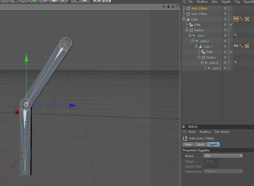The image size is (254, 186).
Task: Click the joint icon of Joint.3
Action: (209, 68)
